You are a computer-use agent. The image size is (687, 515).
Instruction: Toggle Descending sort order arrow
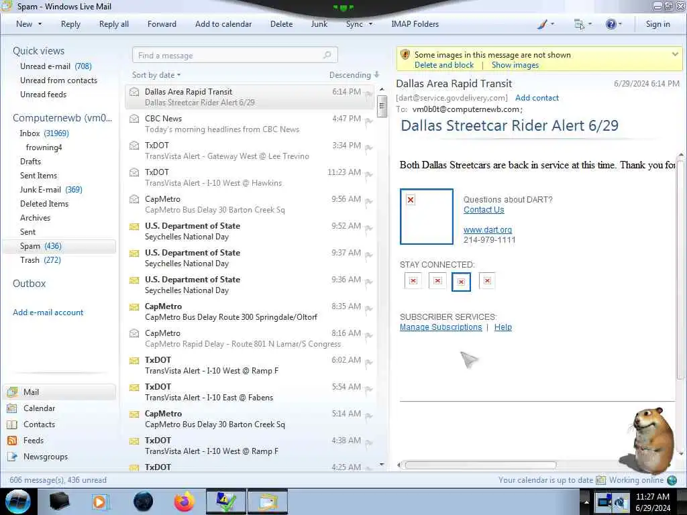click(377, 75)
